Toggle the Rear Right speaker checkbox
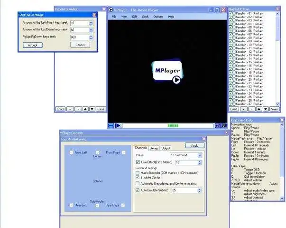This screenshot has height=228, width=286. pyautogui.click(x=123, y=205)
